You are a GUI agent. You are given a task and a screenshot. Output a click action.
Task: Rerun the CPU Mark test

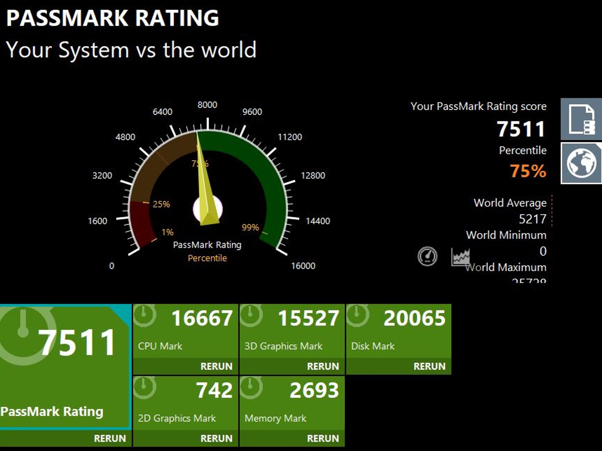216,366
